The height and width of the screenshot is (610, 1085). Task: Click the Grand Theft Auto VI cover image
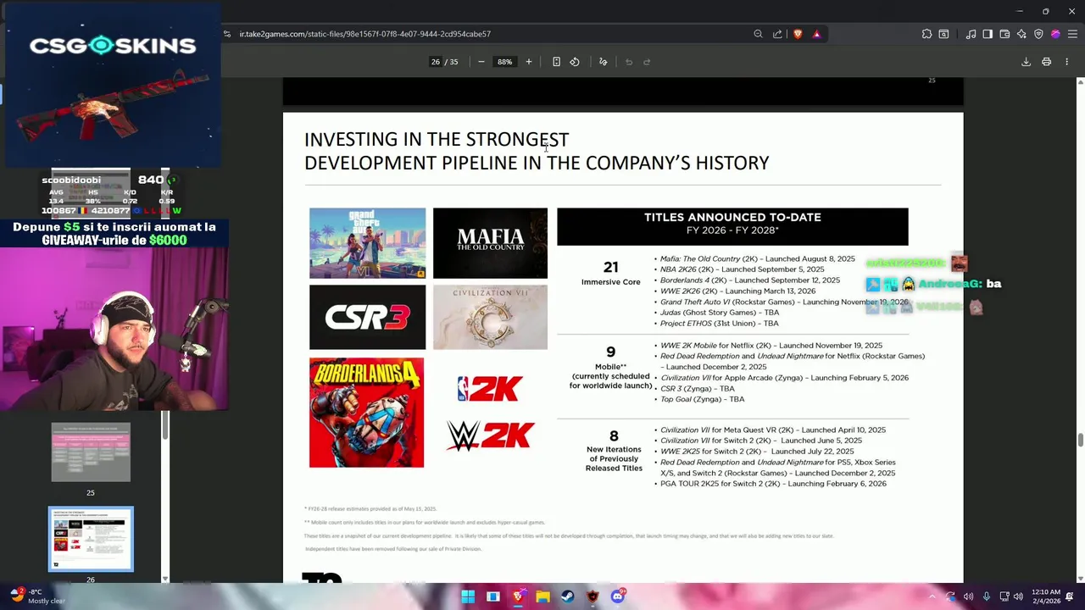click(x=367, y=243)
